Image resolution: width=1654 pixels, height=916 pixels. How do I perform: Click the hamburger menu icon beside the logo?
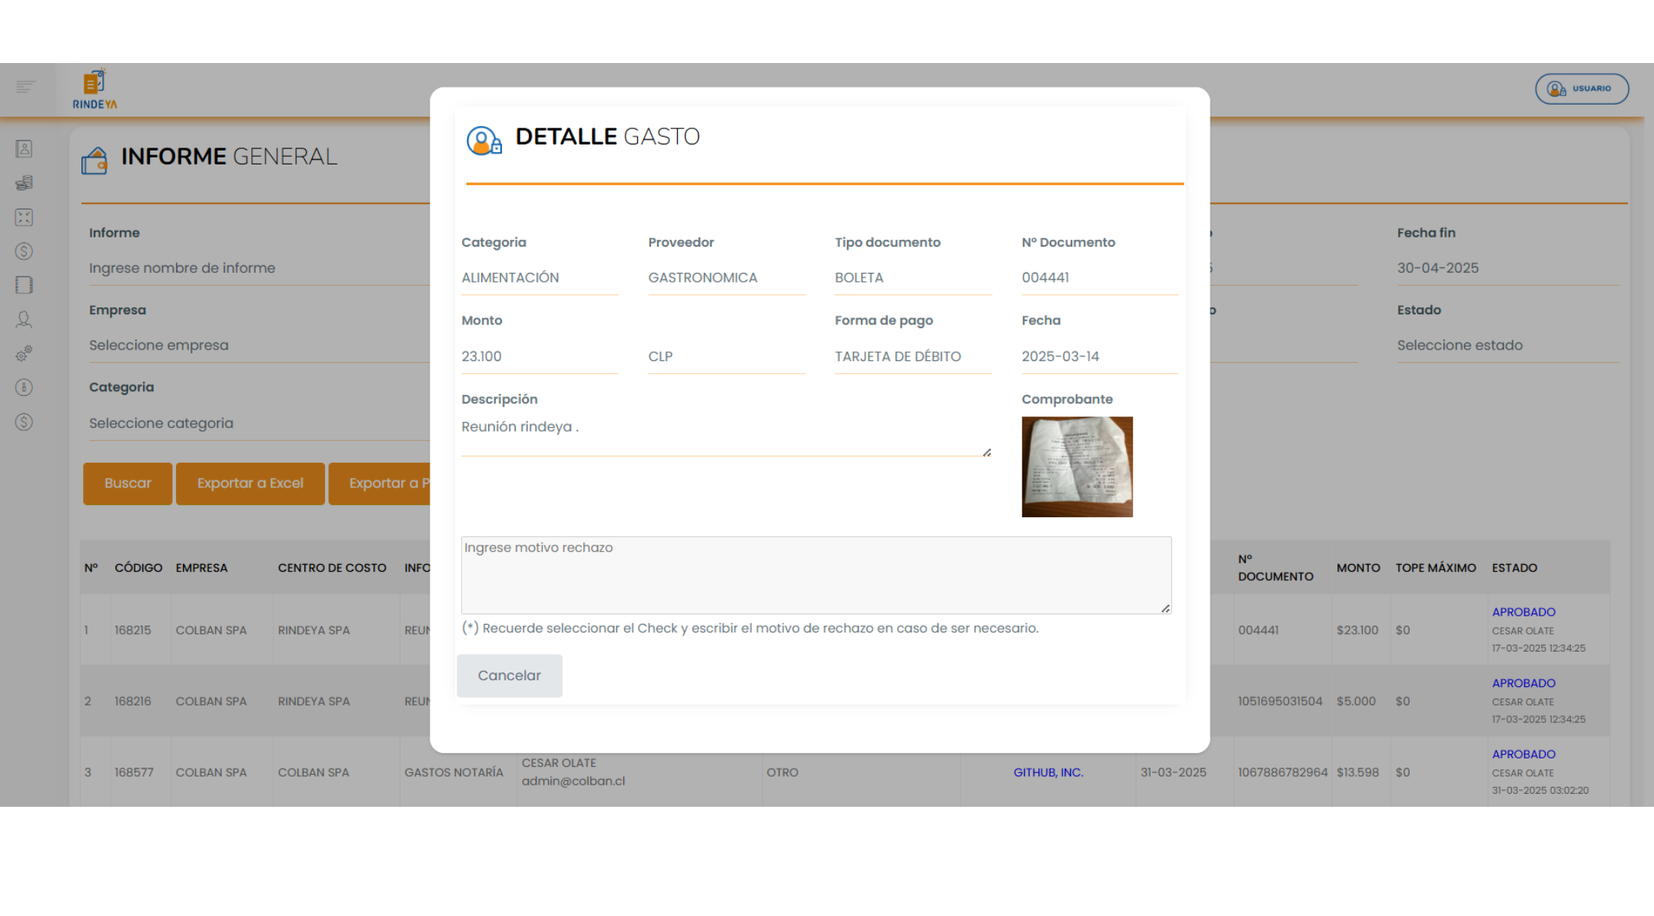point(25,87)
